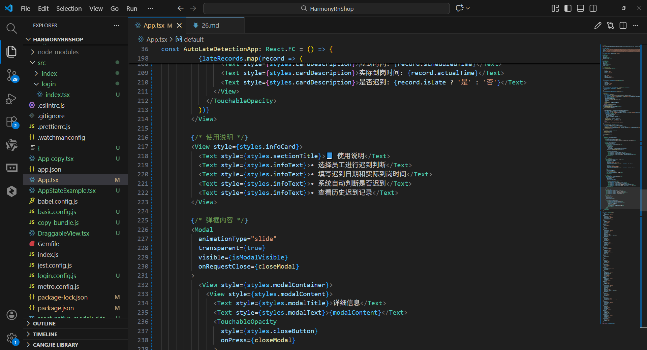Open the View menu
The image size is (647, 350).
point(96,8)
